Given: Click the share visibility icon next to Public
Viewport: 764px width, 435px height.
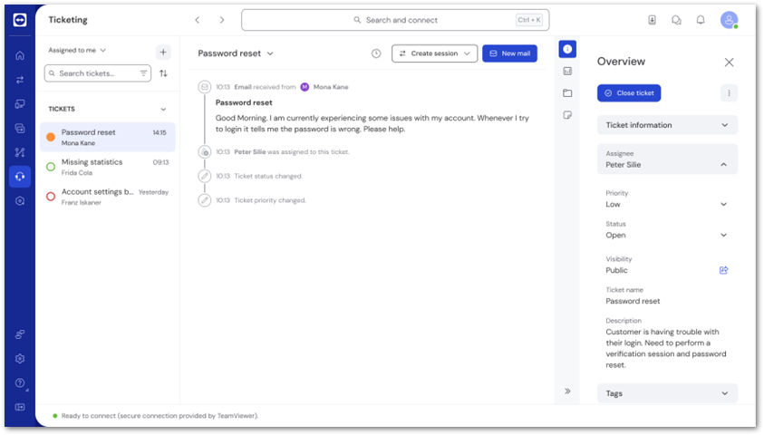Looking at the screenshot, I should tap(723, 270).
